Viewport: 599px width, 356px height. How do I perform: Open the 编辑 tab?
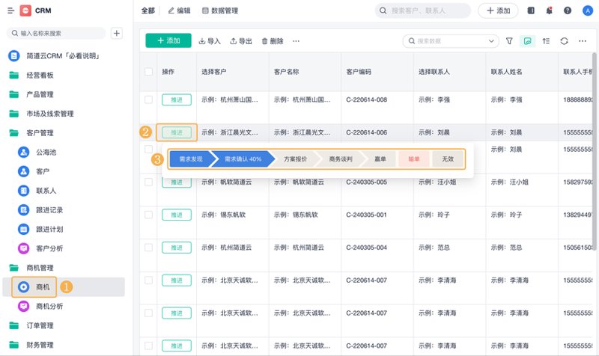tap(179, 10)
